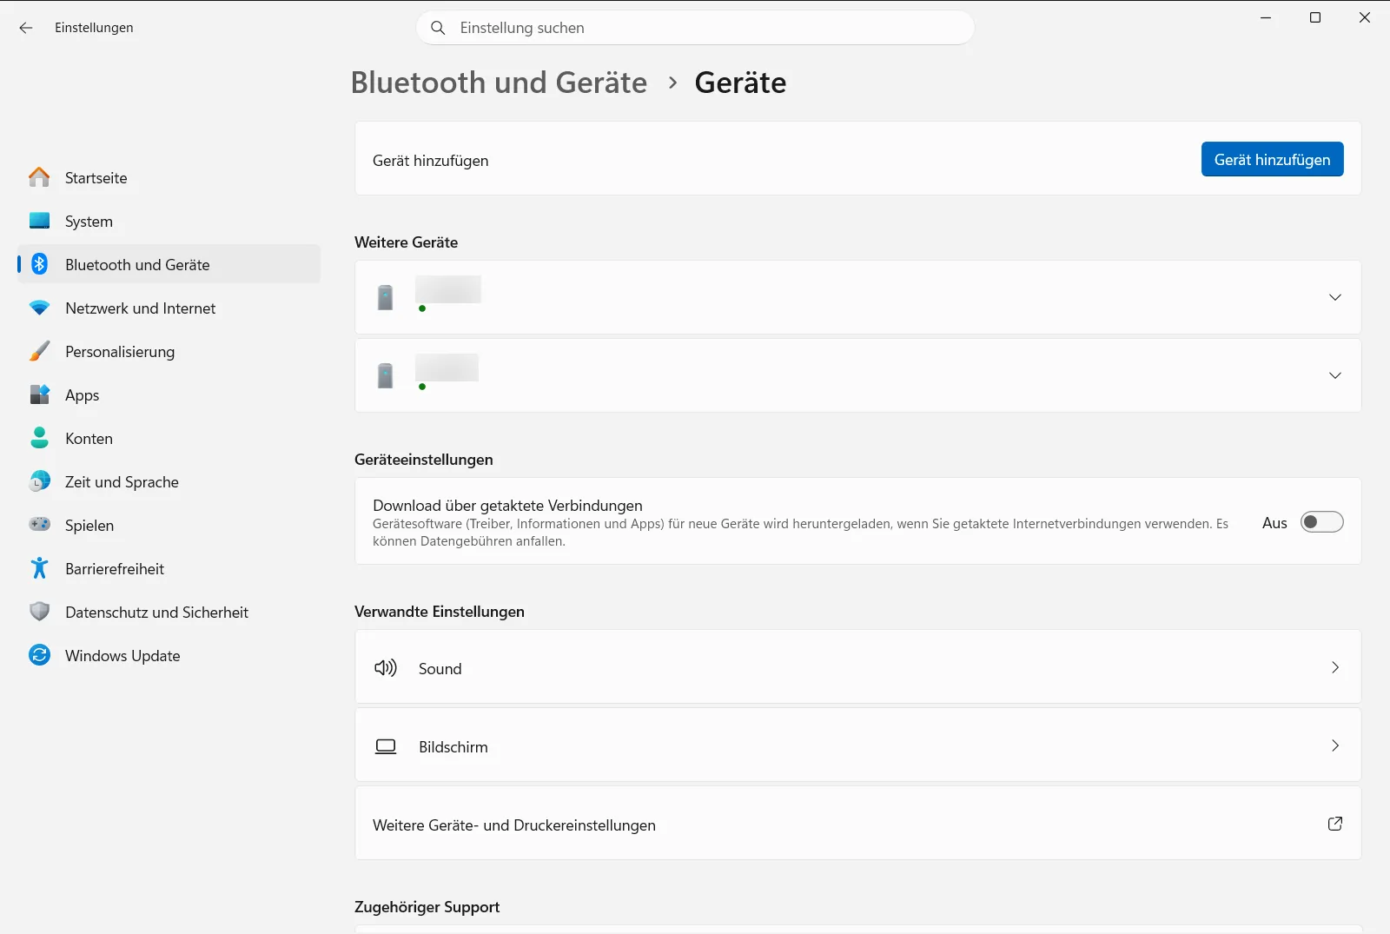1390x934 pixels.
Task: Click the external link icon for Druckereinstellungen
Action: coord(1335,824)
